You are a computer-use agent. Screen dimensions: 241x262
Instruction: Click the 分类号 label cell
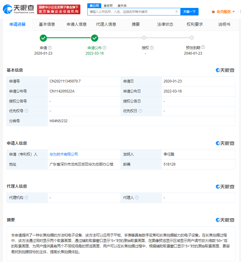point(27,121)
